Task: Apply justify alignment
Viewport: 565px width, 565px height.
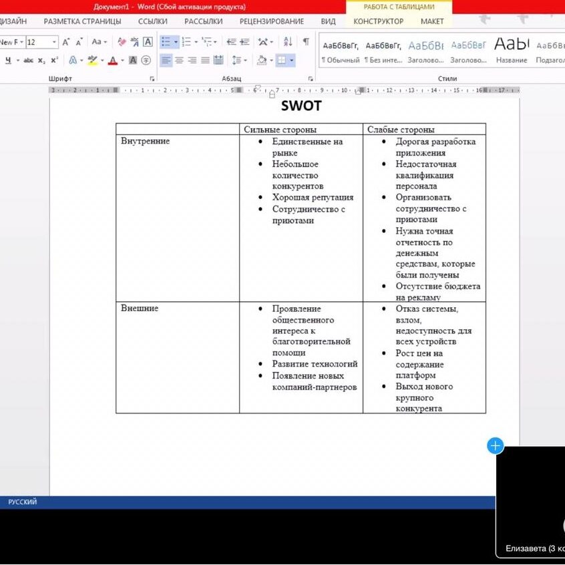Action: (205, 60)
